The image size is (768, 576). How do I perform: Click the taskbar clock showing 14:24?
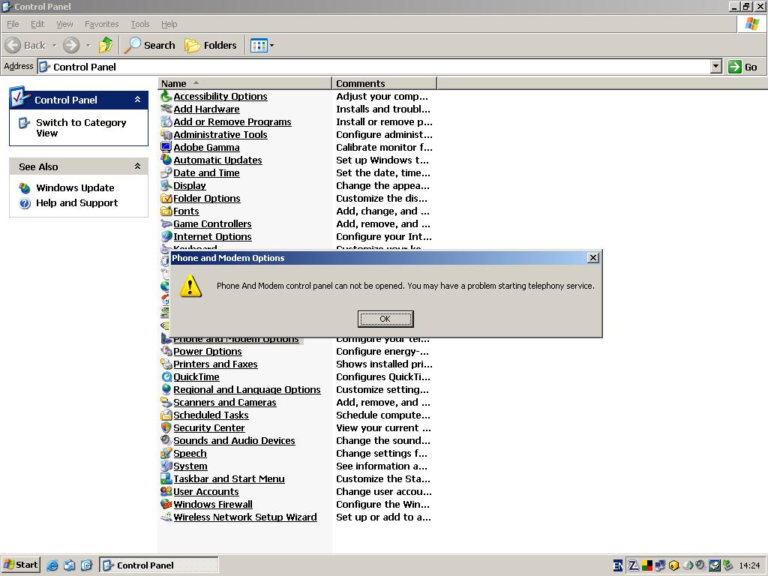point(749,565)
